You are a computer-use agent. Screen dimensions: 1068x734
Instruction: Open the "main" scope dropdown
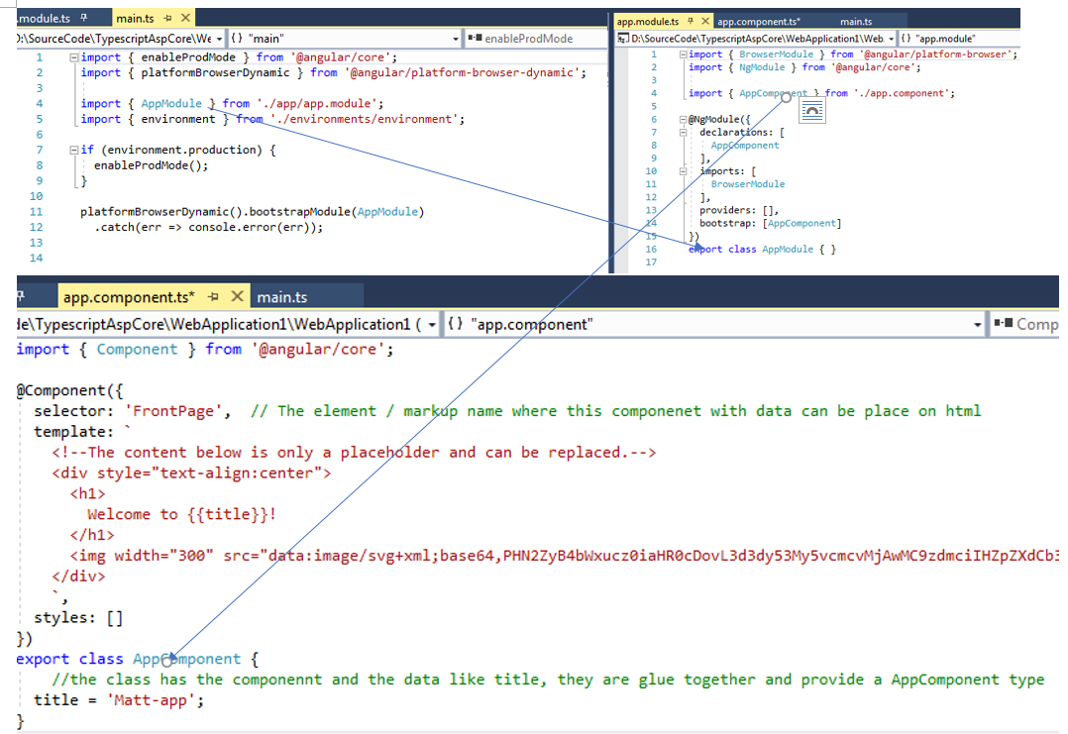[456, 39]
